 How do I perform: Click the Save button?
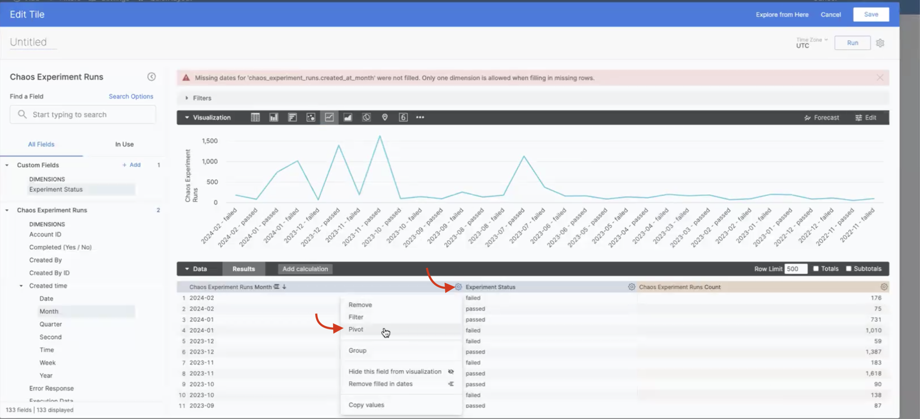point(871,14)
